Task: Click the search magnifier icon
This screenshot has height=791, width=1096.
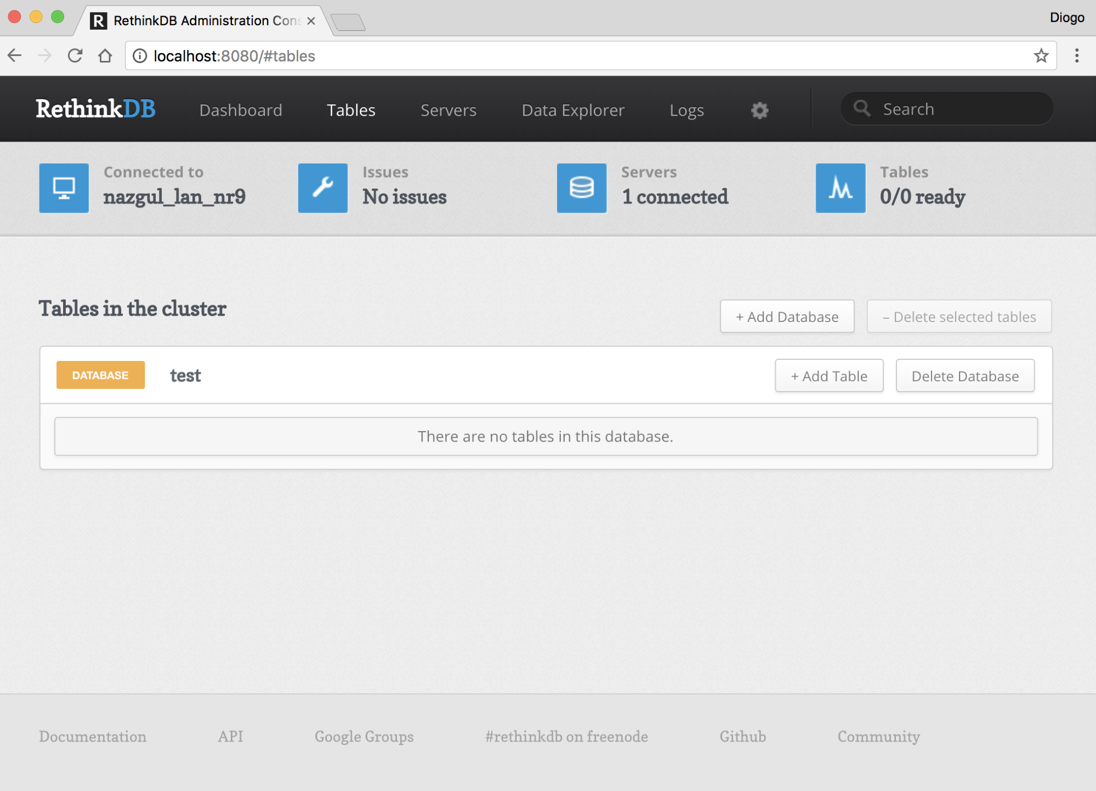Action: [x=862, y=109]
